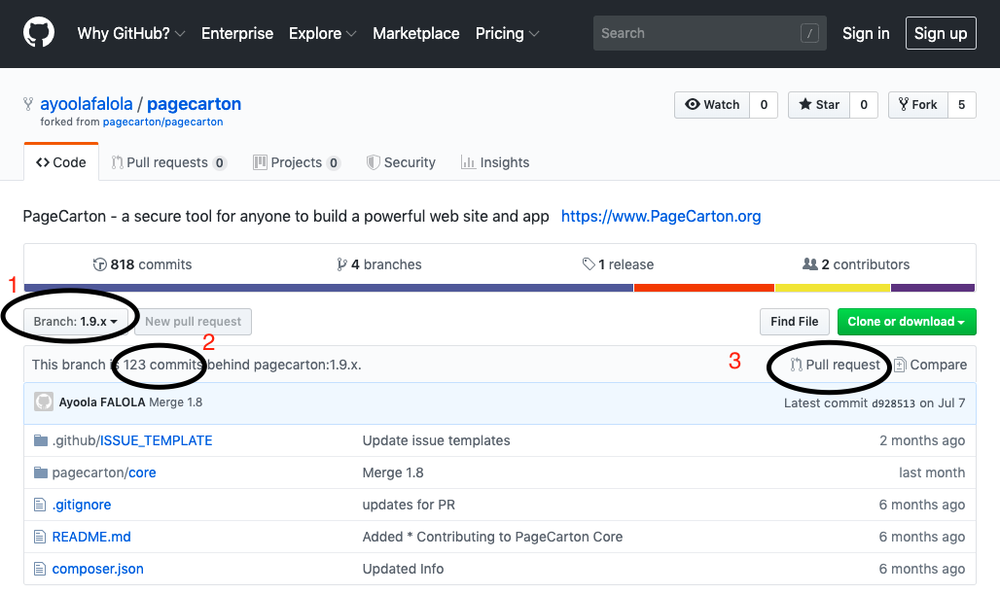Click the pagecarton/core folder icon
The height and width of the screenshot is (594, 1000).
point(41,472)
